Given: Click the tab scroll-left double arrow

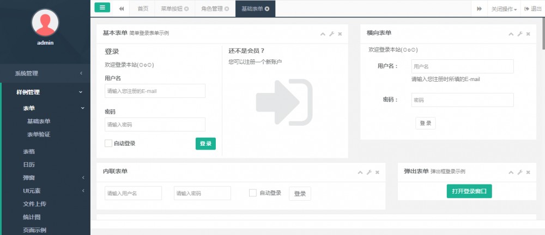Looking at the screenshot, I should coord(122,9).
